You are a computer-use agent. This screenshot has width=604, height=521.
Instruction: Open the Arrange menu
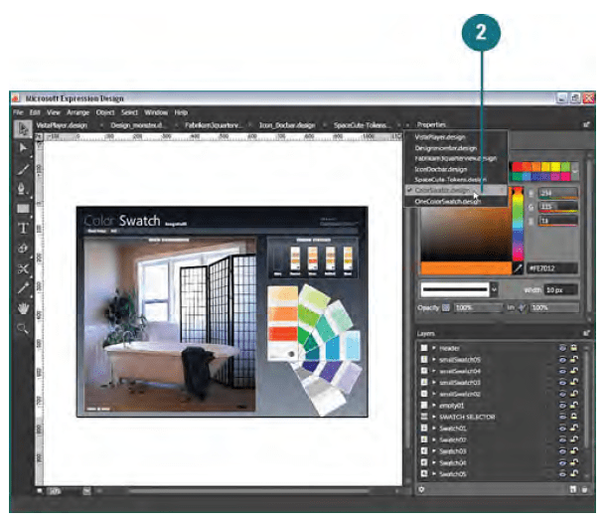[x=77, y=112]
